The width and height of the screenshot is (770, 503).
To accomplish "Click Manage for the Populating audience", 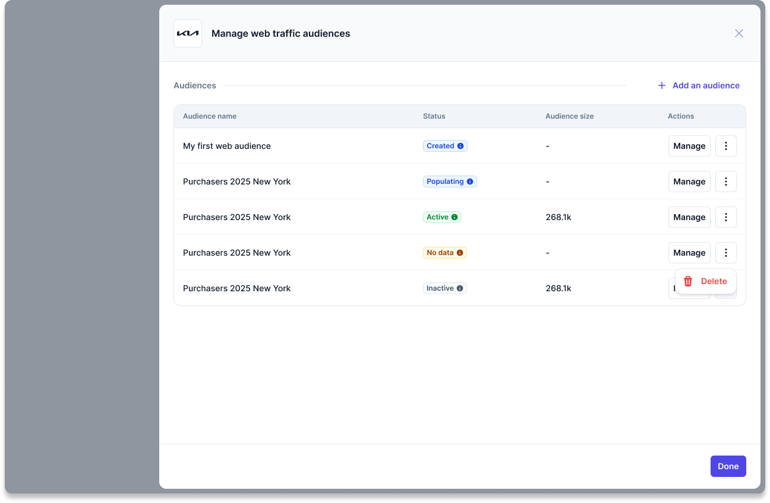I will (689, 182).
